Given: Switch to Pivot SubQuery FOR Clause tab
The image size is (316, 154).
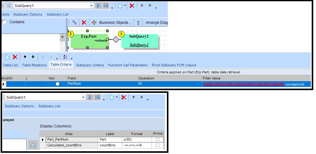Looking at the screenshot, I should [x=174, y=65].
